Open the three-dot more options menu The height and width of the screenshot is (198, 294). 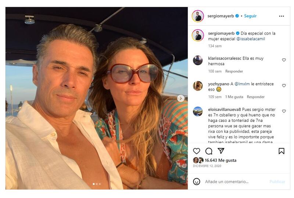282,16
